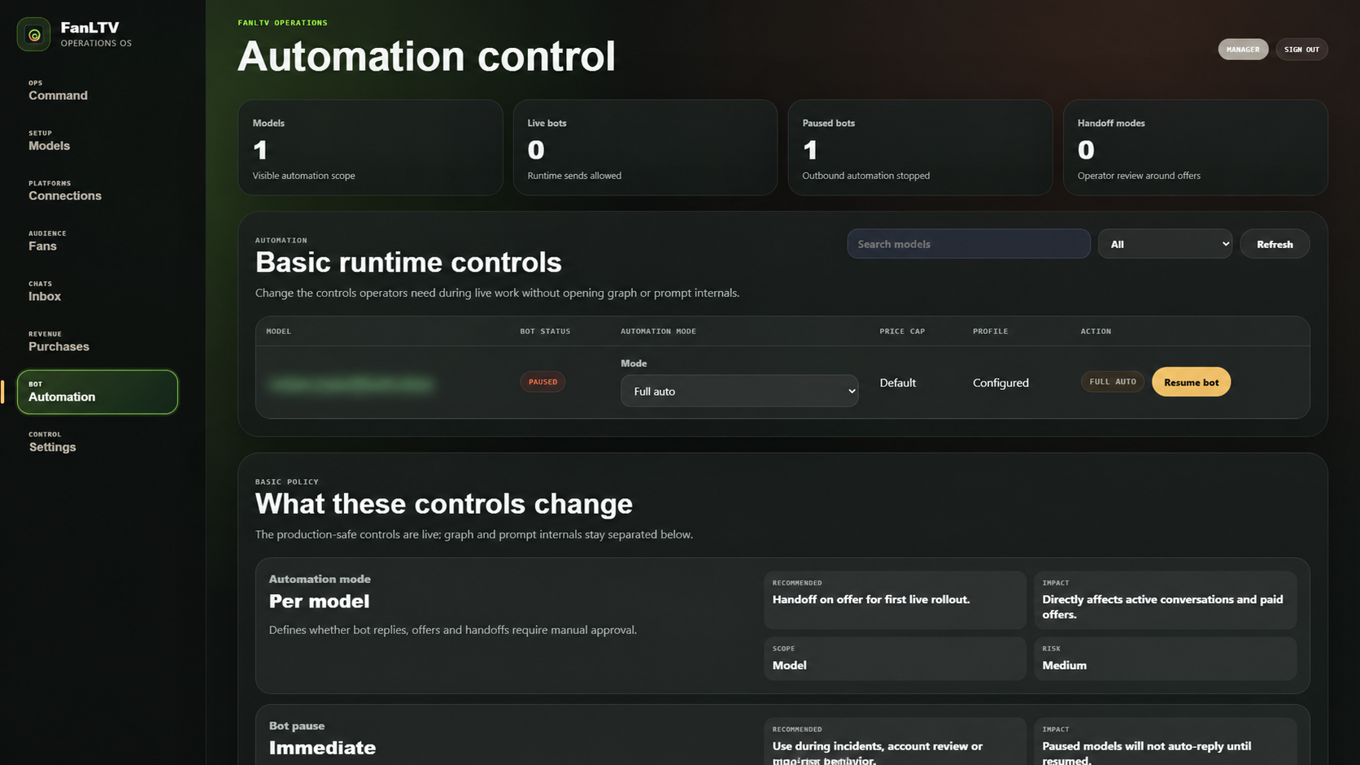View the Purchases revenue page
This screenshot has width=1360, height=765.
[97, 341]
